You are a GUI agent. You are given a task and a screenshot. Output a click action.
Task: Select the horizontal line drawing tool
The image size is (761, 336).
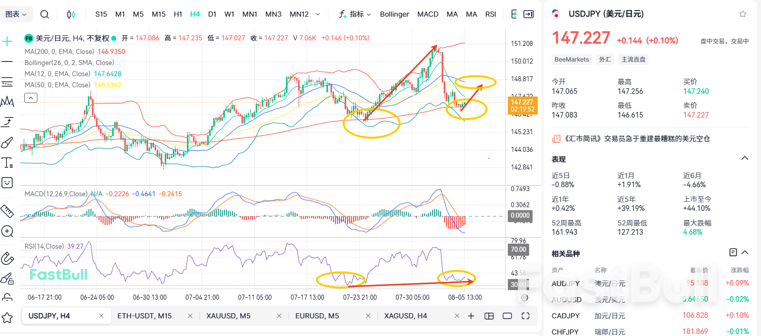7,62
